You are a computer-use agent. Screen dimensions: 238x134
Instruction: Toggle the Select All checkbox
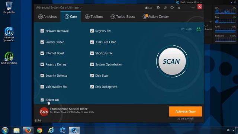42,100
